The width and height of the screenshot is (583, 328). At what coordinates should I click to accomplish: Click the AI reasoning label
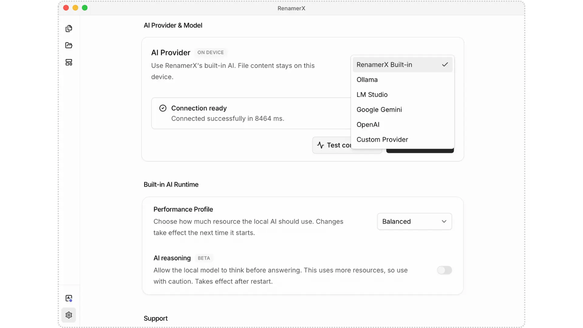[x=172, y=258]
